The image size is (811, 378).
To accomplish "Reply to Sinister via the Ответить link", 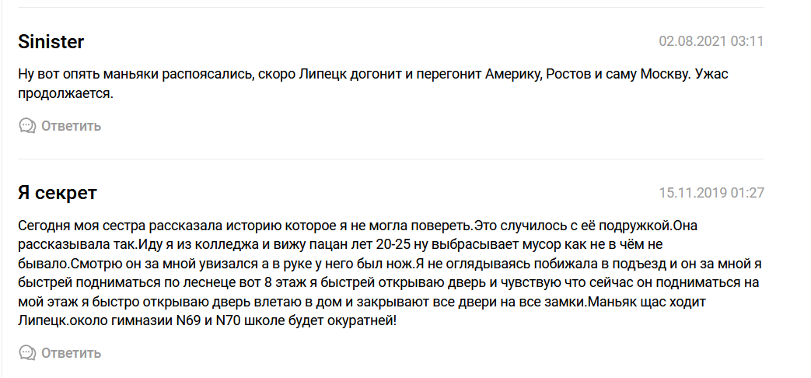I will click(72, 126).
